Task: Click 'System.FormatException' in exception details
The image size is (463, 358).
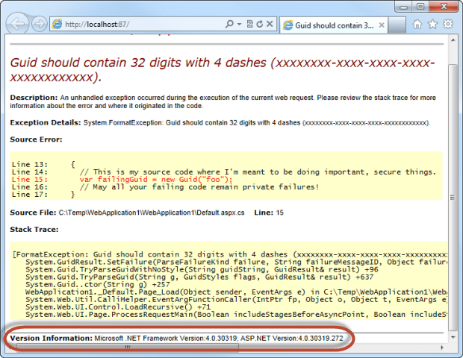Action: coord(122,122)
